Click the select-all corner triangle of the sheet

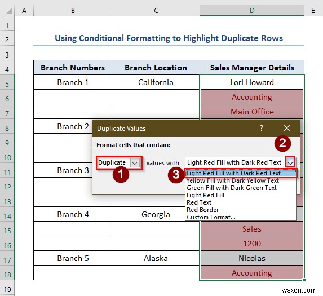[x=9, y=11]
